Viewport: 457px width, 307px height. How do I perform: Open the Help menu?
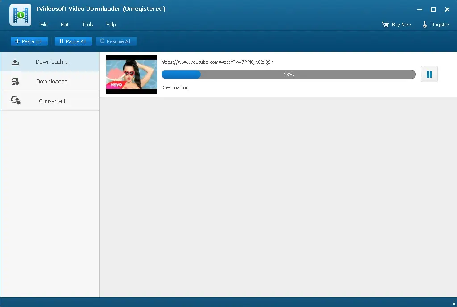(111, 25)
